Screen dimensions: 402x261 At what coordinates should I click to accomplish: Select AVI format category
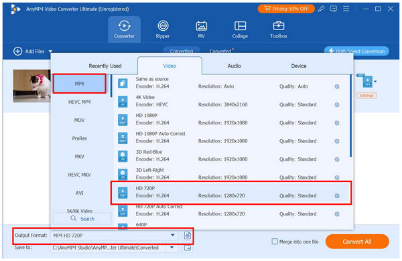pyautogui.click(x=79, y=193)
